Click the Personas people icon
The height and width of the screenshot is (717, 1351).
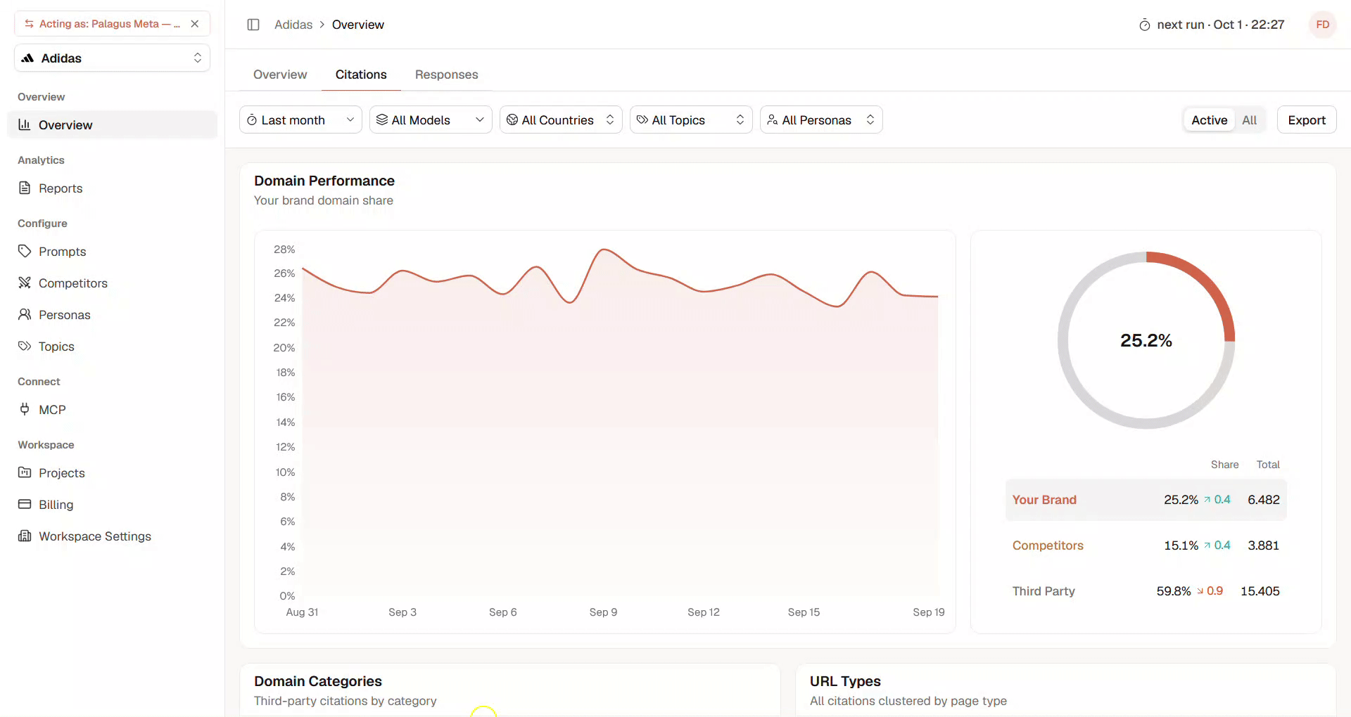(25, 314)
